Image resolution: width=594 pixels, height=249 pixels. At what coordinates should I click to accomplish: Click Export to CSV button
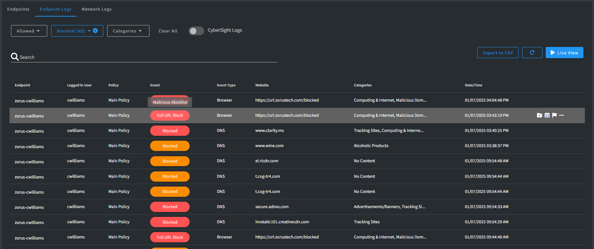coord(498,53)
